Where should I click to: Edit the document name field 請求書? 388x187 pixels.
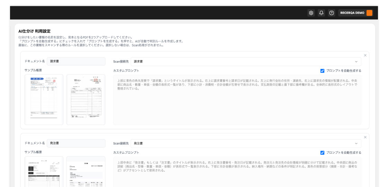point(76,61)
